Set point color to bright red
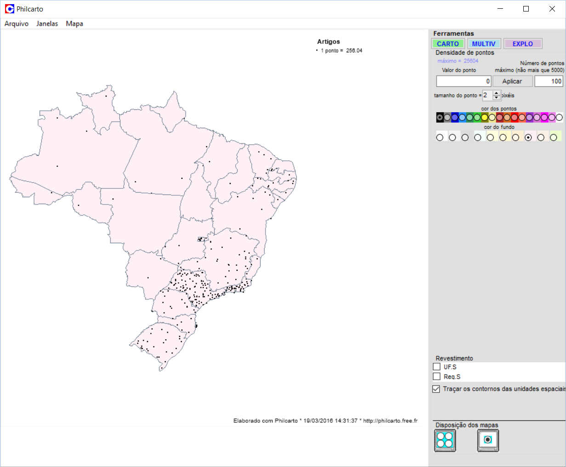 click(515, 117)
